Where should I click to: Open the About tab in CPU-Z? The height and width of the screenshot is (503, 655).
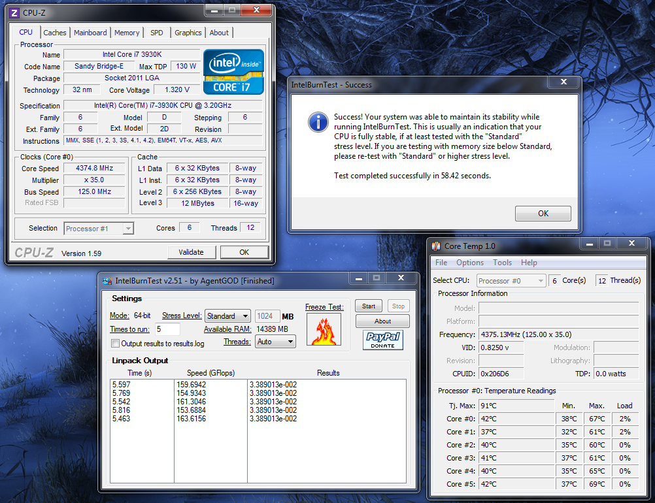pos(219,33)
